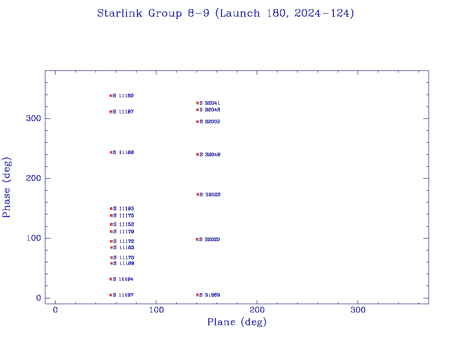Click the 100 tick on Phase axis
This screenshot has width=451, height=338.
coord(33,238)
